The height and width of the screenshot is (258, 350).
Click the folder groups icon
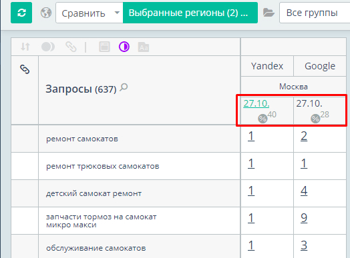pos(269,13)
